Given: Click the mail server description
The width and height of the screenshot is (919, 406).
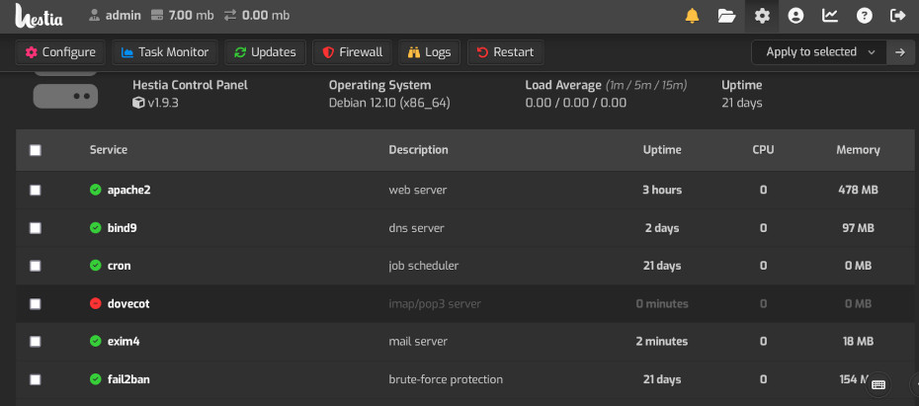Looking at the screenshot, I should [x=418, y=341].
